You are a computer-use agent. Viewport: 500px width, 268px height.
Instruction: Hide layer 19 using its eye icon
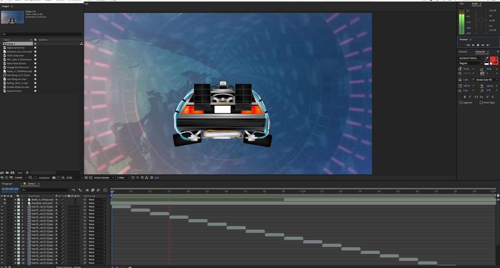(x=2, y=263)
